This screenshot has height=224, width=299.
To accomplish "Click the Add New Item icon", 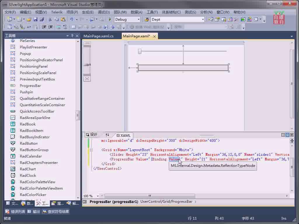I will (19, 20).
